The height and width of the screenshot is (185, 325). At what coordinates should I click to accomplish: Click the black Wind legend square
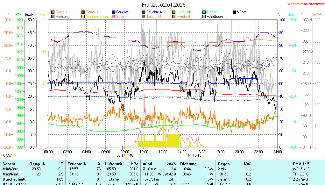click(x=234, y=12)
